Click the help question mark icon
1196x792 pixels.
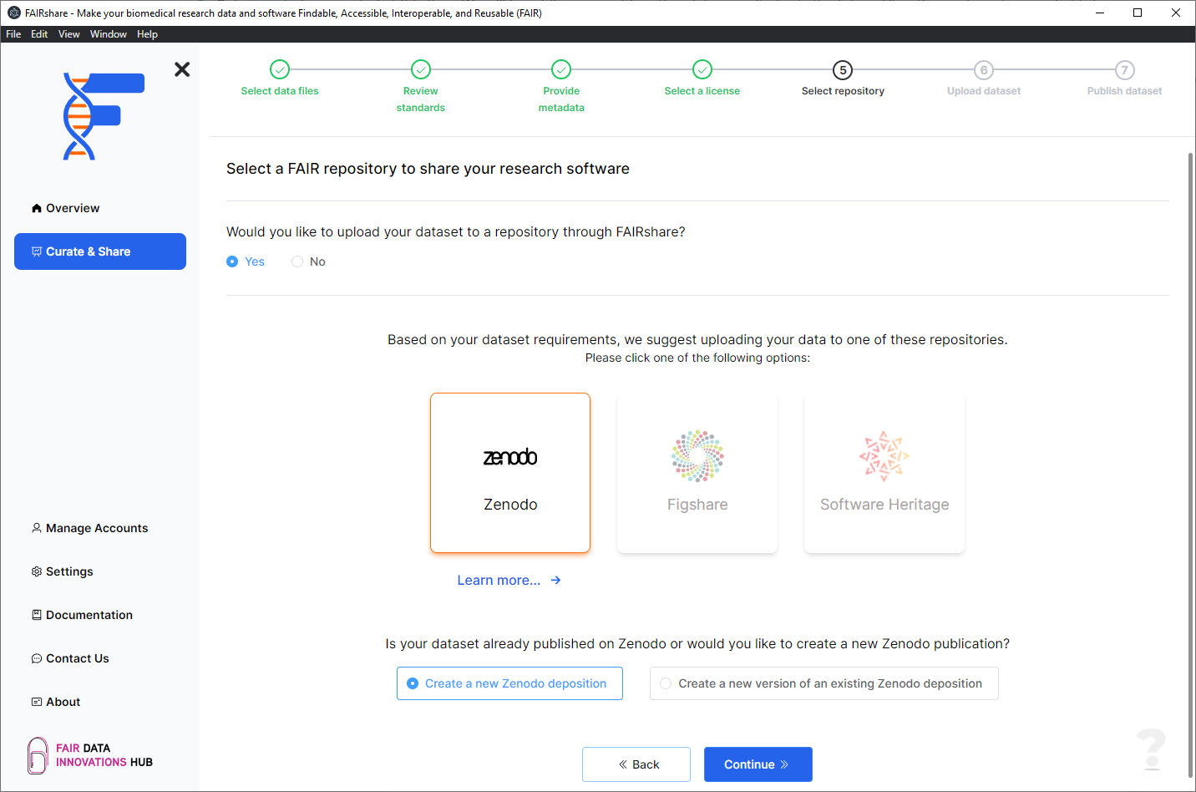(x=1151, y=749)
